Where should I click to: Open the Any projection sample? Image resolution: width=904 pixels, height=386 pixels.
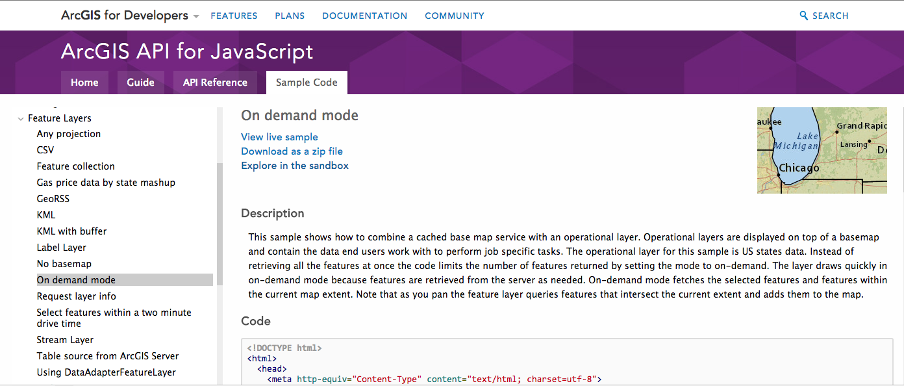pos(69,134)
